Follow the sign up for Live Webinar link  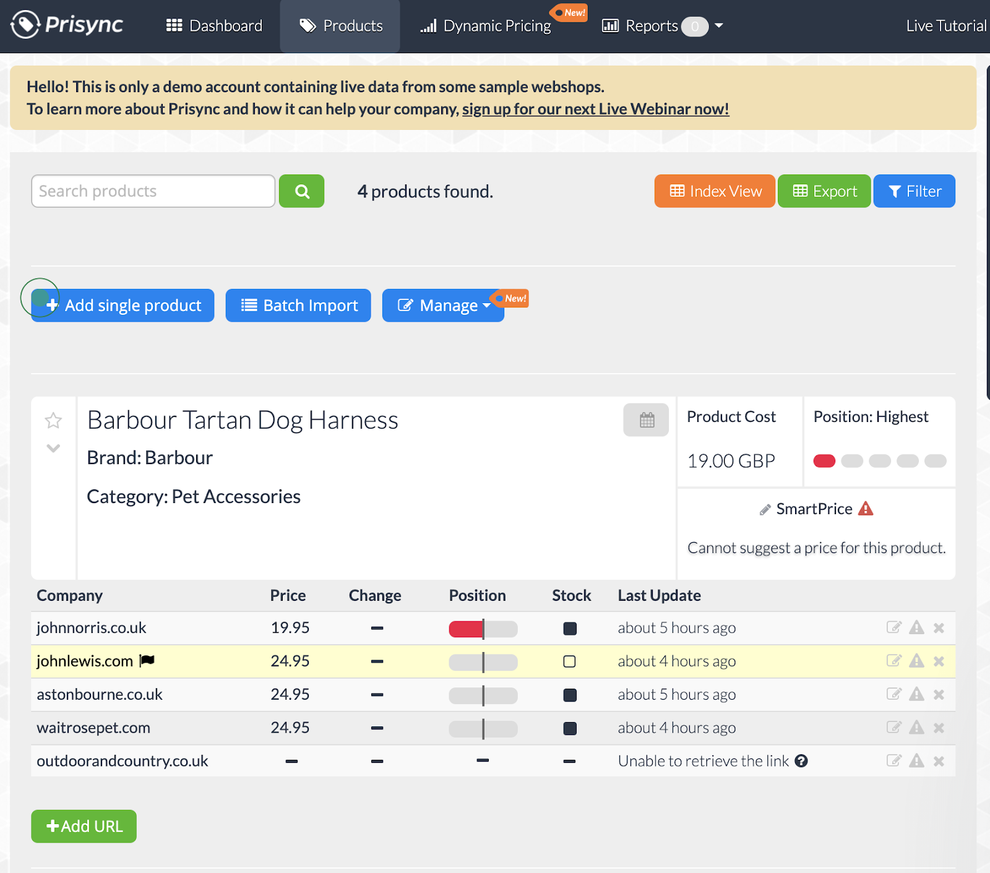click(596, 109)
